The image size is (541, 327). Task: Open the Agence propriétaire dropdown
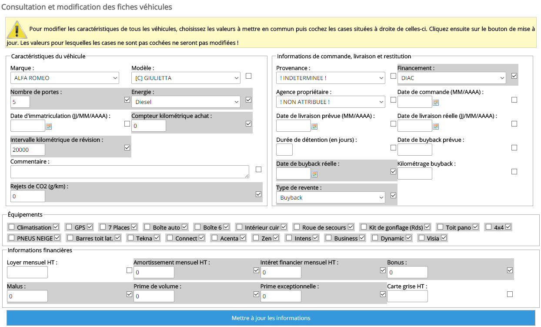[x=331, y=102]
